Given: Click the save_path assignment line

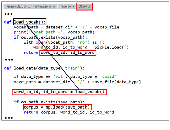Looking at the screenshot, I should (x=77, y=82).
